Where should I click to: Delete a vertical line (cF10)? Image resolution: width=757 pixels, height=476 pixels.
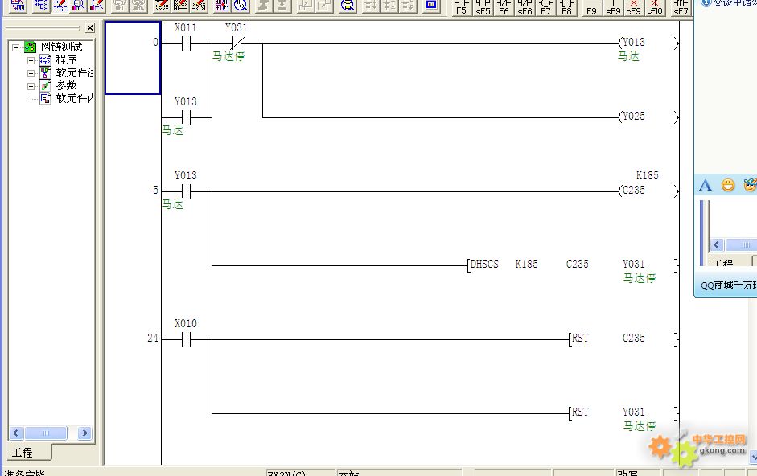tap(655, 7)
